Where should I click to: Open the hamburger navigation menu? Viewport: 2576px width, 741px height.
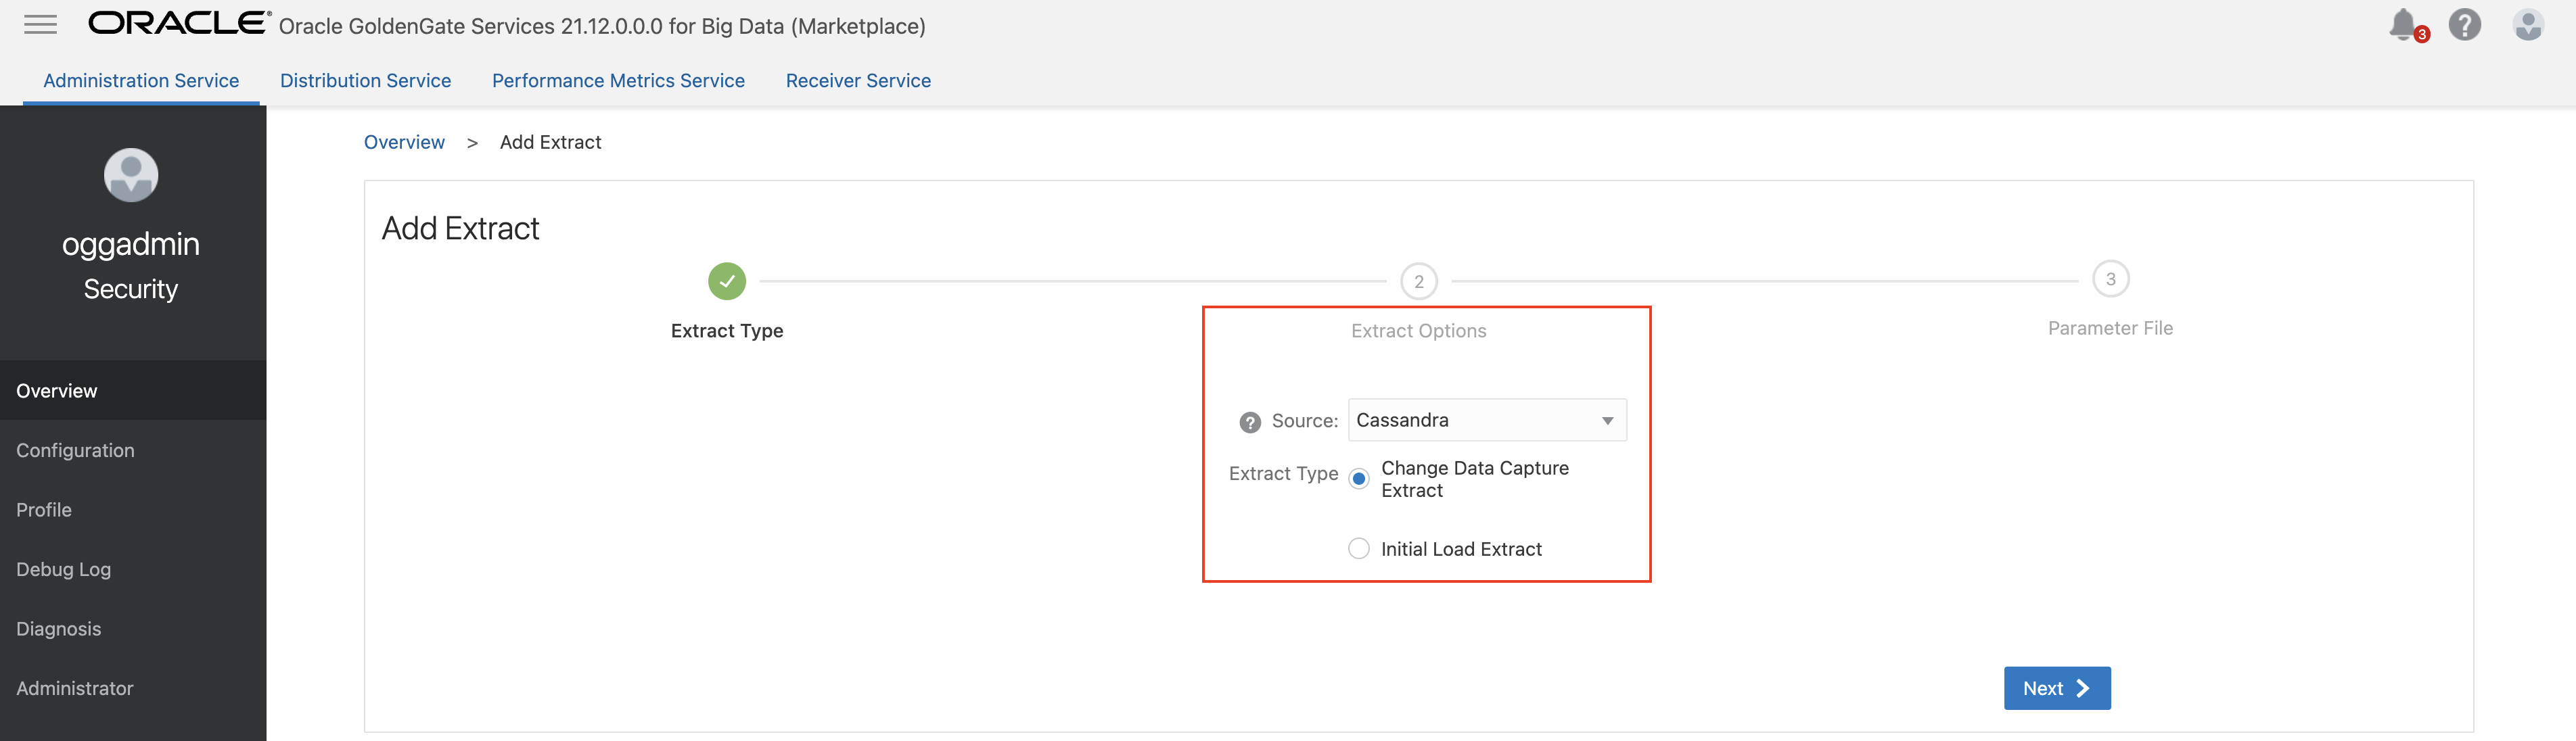[40, 25]
